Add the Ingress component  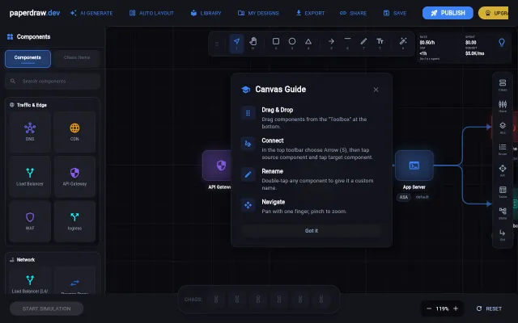[74, 221]
